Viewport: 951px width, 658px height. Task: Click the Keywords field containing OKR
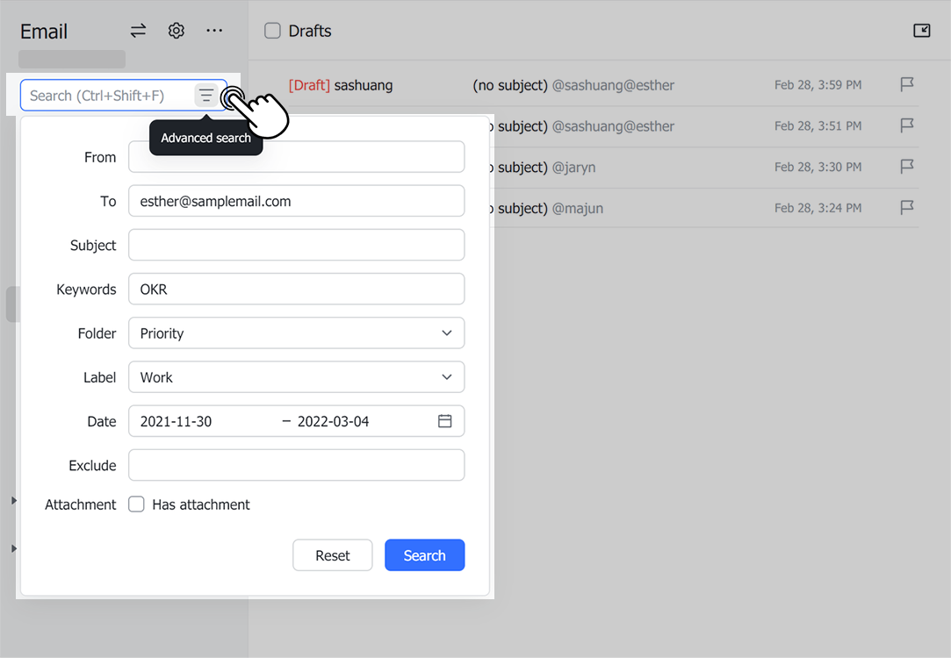pyautogui.click(x=296, y=289)
